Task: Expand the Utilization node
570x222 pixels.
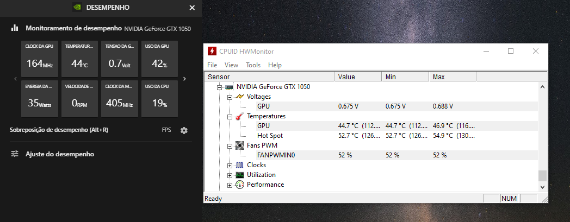Action: point(230,175)
